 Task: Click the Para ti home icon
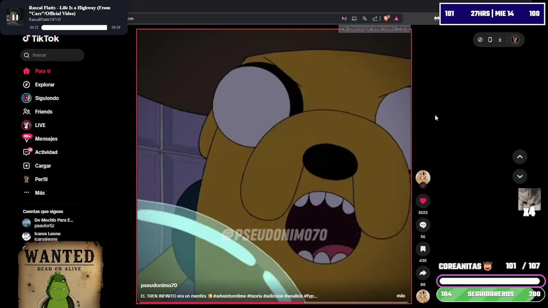point(27,71)
